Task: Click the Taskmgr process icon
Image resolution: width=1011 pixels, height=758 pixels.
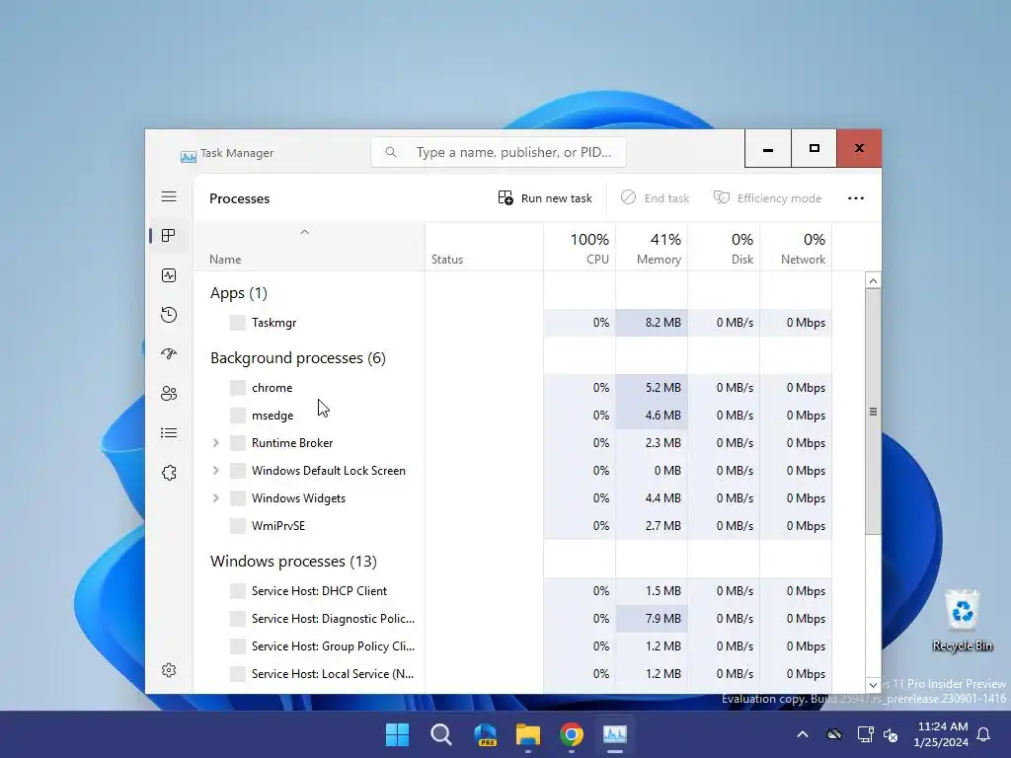Action: (237, 323)
